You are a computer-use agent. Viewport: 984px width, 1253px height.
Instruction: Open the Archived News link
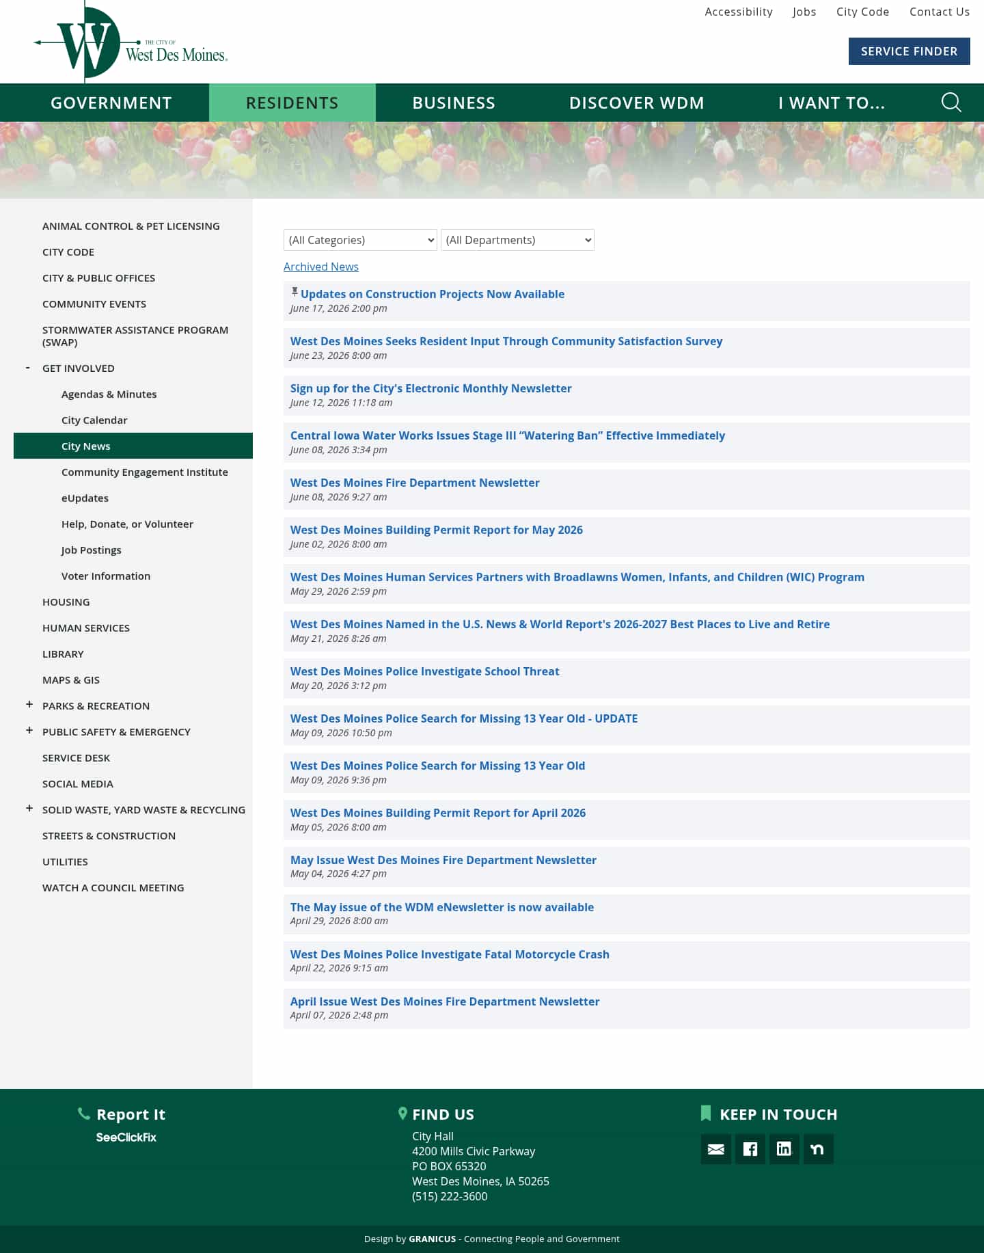(x=321, y=267)
